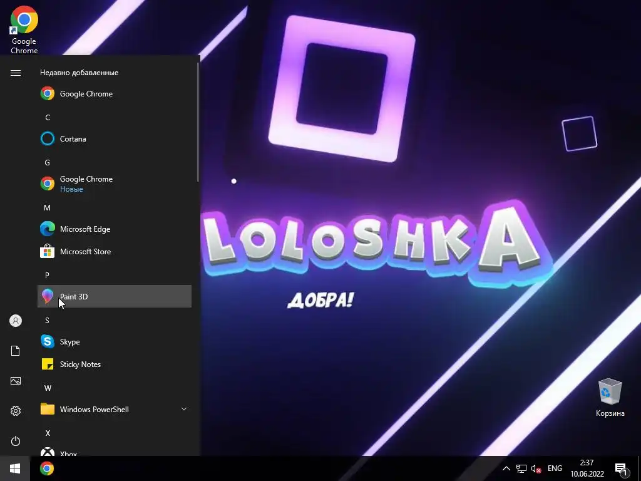Open the Power options button
The width and height of the screenshot is (641, 481).
16,441
